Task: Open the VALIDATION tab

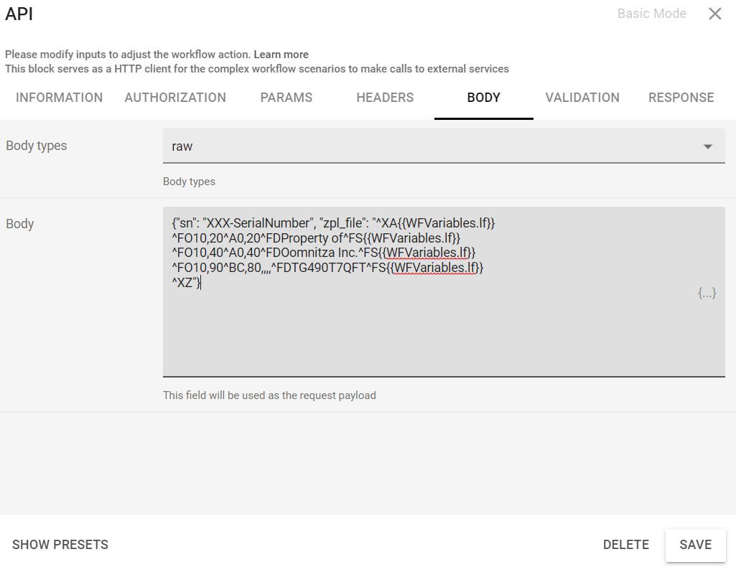Action: pyautogui.click(x=582, y=98)
